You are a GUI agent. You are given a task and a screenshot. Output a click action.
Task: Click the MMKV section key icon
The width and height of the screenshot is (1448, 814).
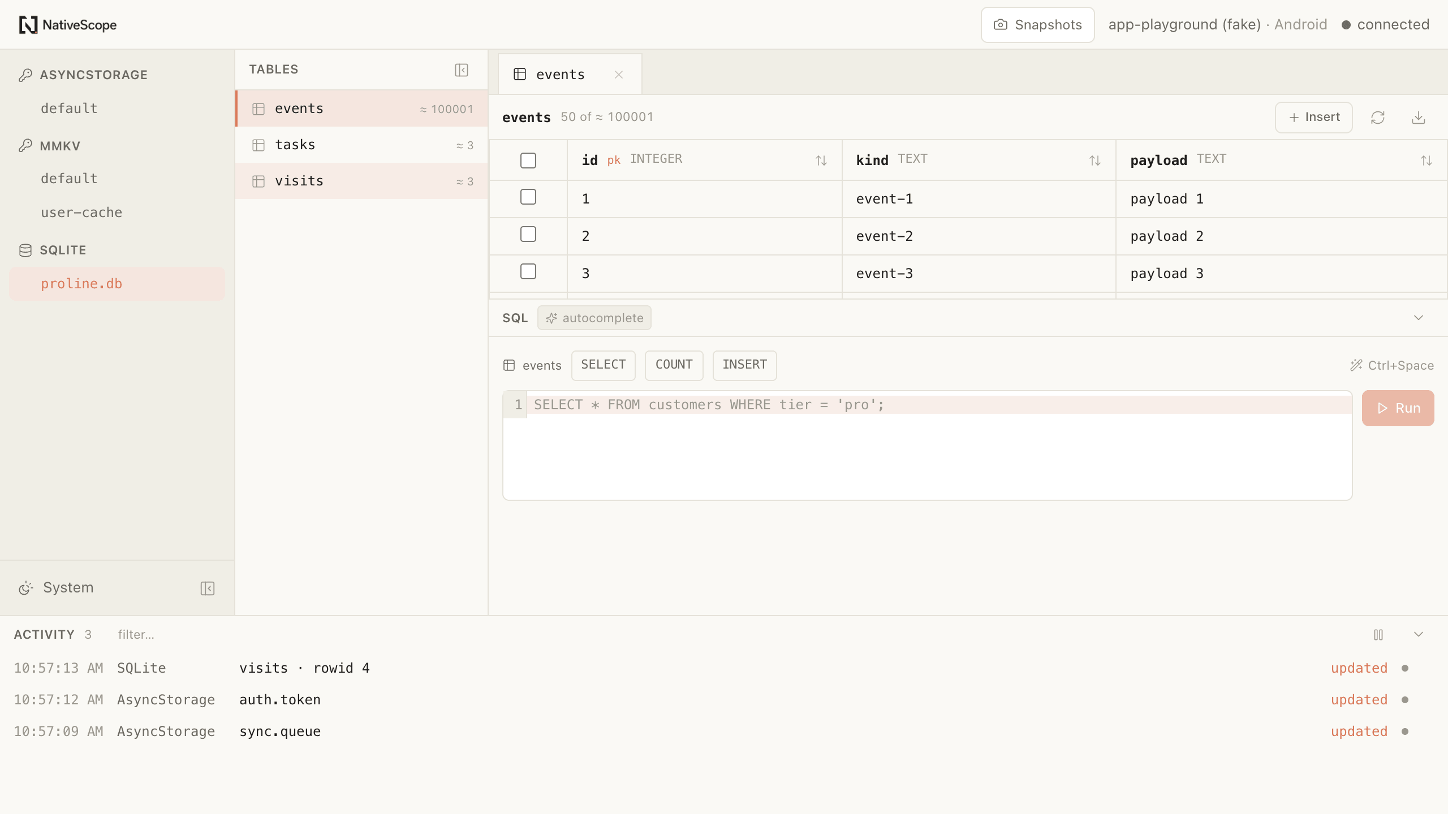tap(25, 146)
